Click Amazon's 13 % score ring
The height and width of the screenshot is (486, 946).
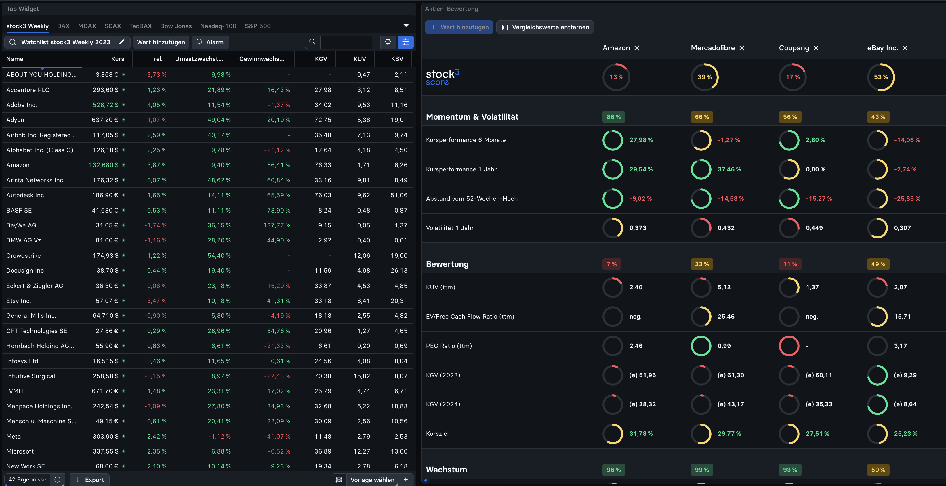click(616, 77)
